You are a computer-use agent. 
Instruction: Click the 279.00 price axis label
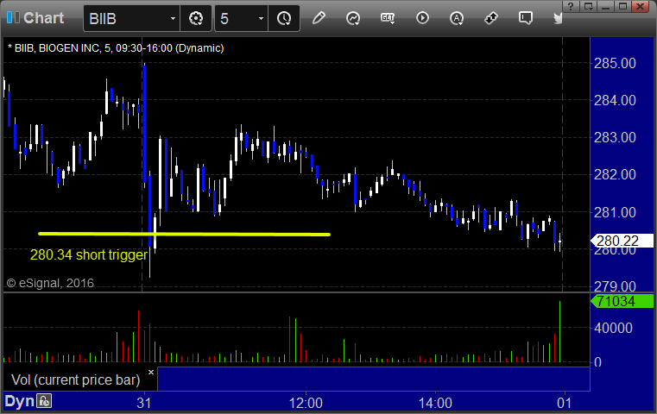(x=615, y=286)
